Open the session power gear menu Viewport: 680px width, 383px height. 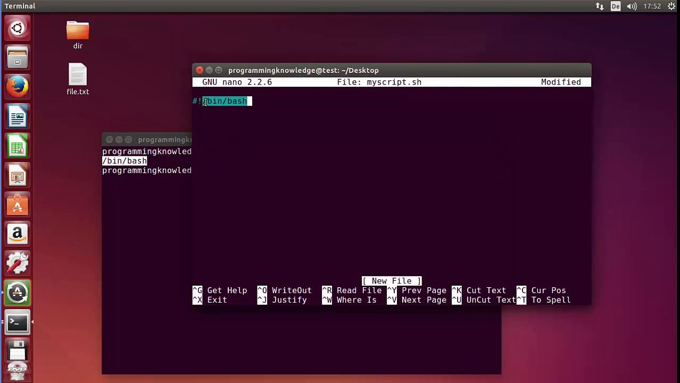tap(671, 6)
